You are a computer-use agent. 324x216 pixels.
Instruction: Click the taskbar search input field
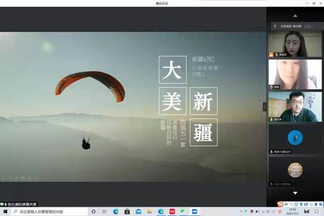coord(49,211)
